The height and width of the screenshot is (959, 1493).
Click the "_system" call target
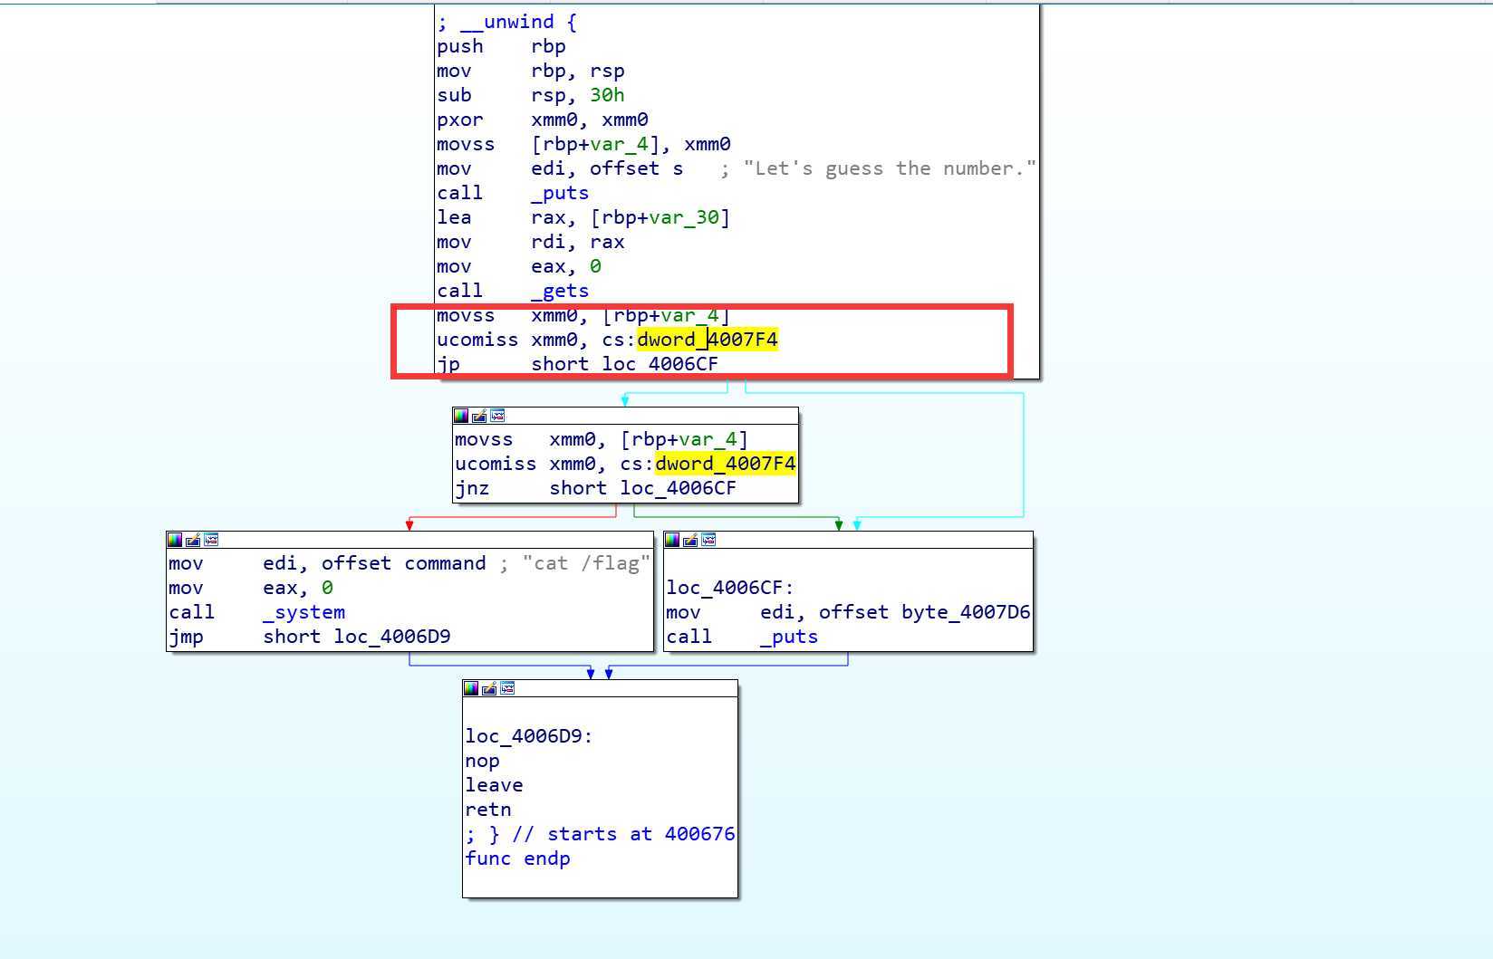pyautogui.click(x=303, y=612)
